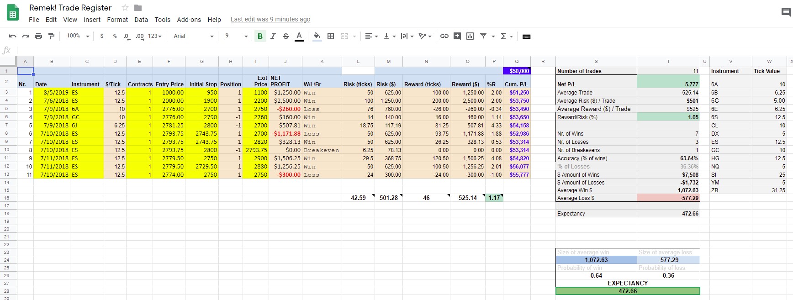Create a filter with the funnel icon
This screenshot has height=300, width=793.
point(483,36)
